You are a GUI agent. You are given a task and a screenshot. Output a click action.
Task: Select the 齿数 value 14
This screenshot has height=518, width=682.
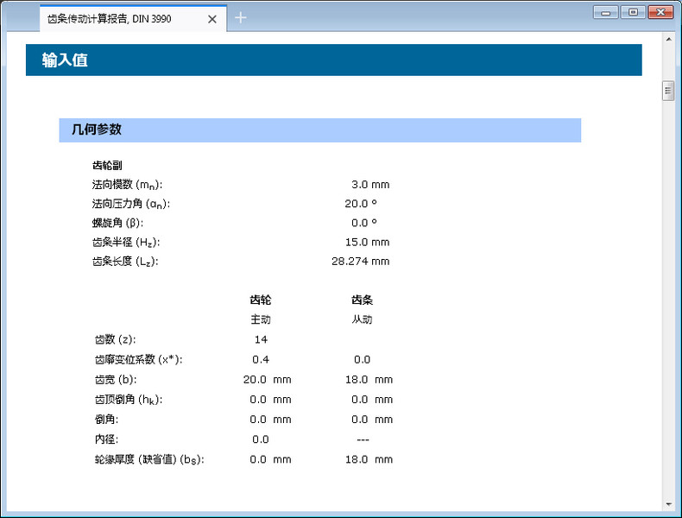pos(260,339)
